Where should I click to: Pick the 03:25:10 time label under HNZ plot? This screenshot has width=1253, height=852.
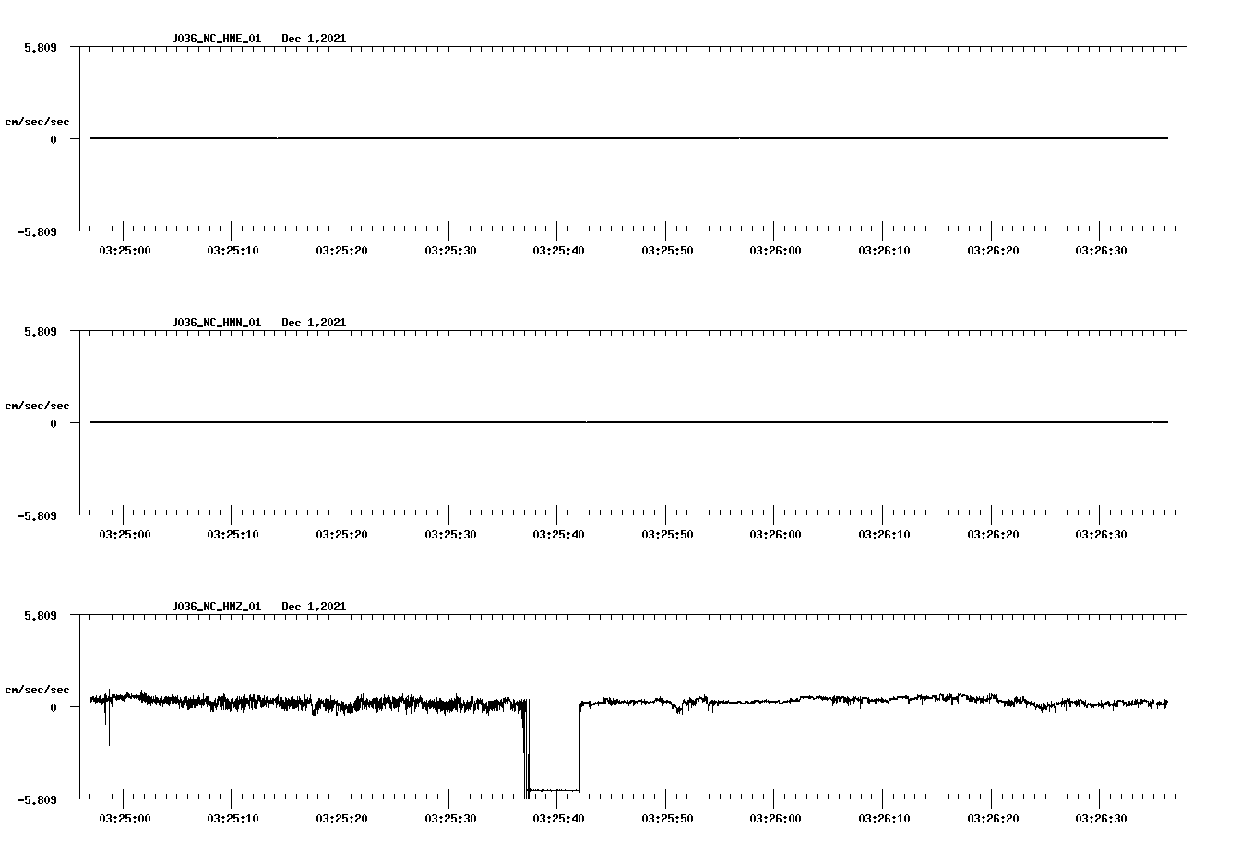click(x=233, y=818)
